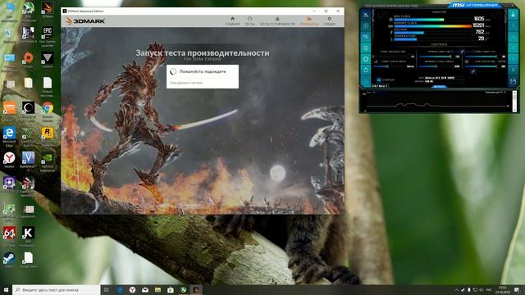Open the Windows Start menu
This screenshot has height=295, width=525.
pyautogui.click(x=6, y=289)
